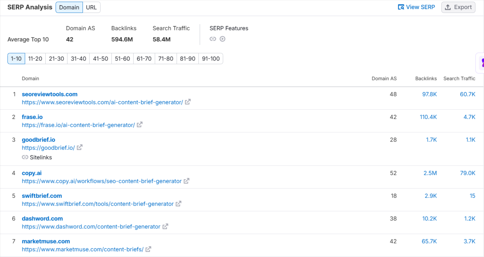Switch SERP Analysis to URL view
Viewport: 484px width, 257px height.
pyautogui.click(x=91, y=7)
